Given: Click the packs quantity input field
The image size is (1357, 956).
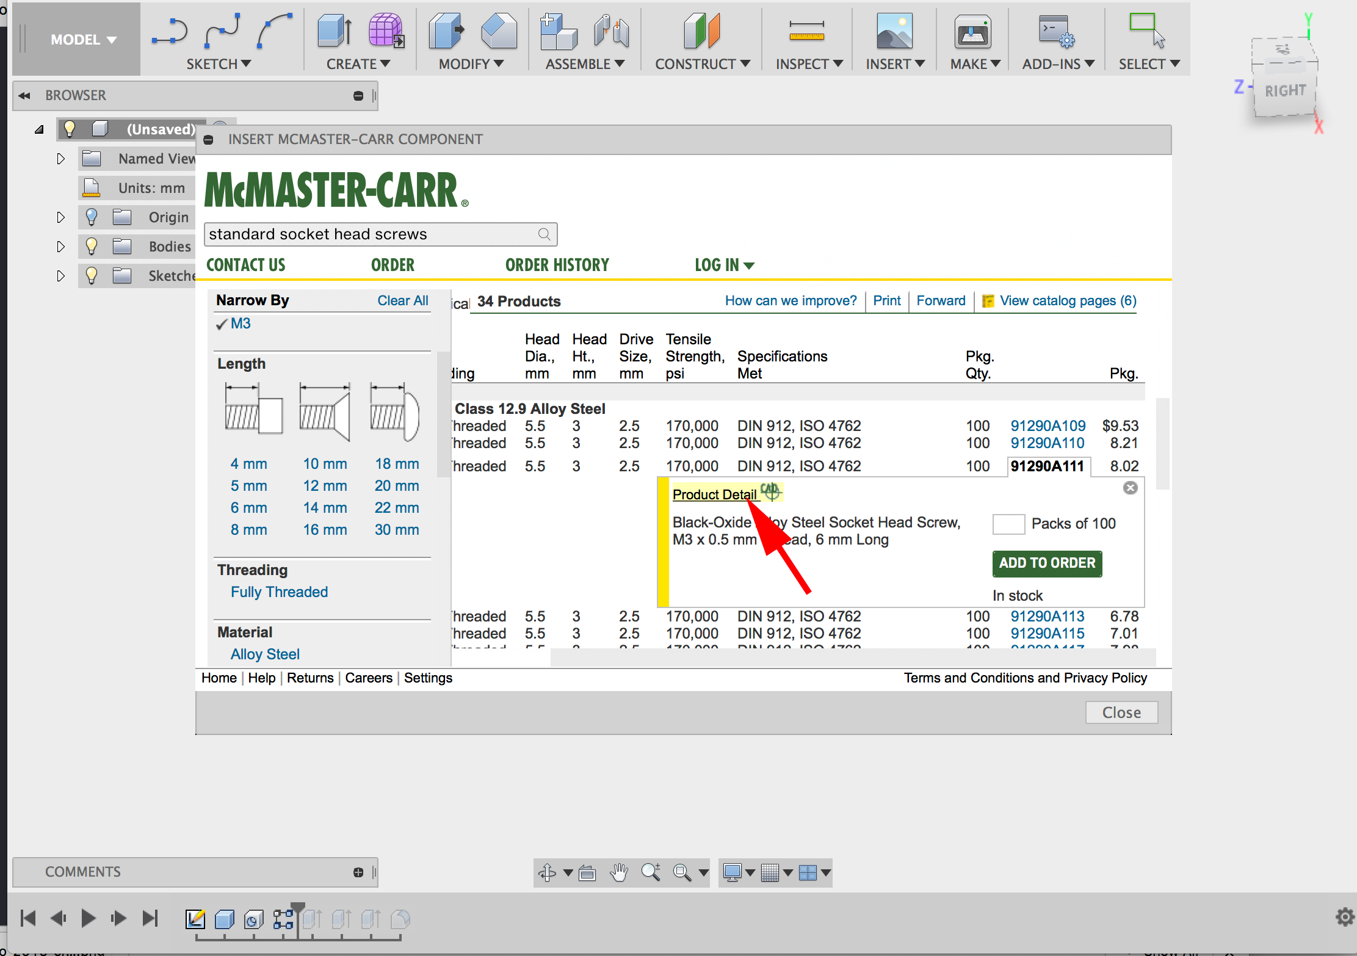Looking at the screenshot, I should click(x=1008, y=524).
